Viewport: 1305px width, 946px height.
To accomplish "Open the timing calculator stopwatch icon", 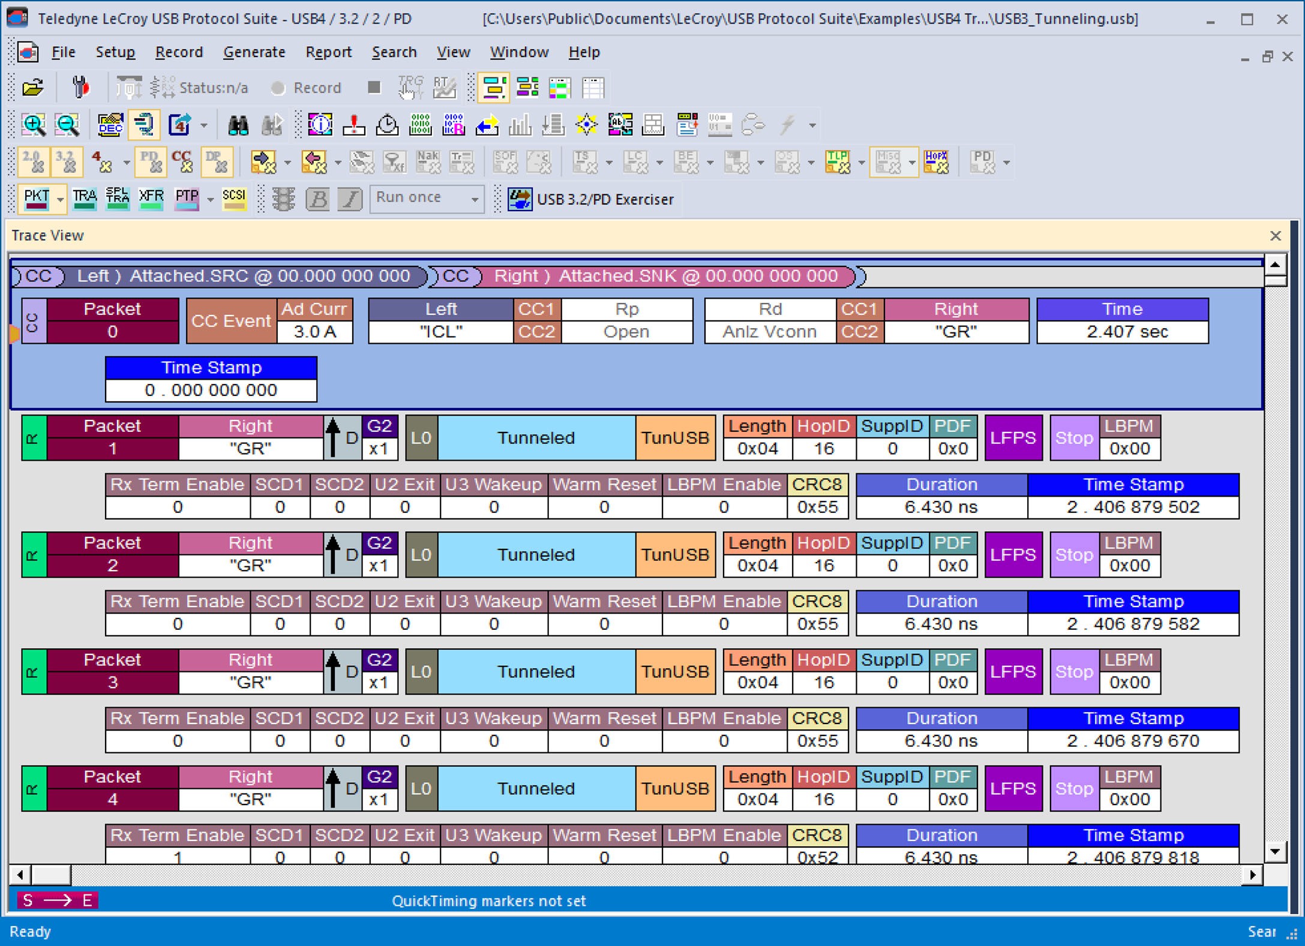I will click(387, 125).
